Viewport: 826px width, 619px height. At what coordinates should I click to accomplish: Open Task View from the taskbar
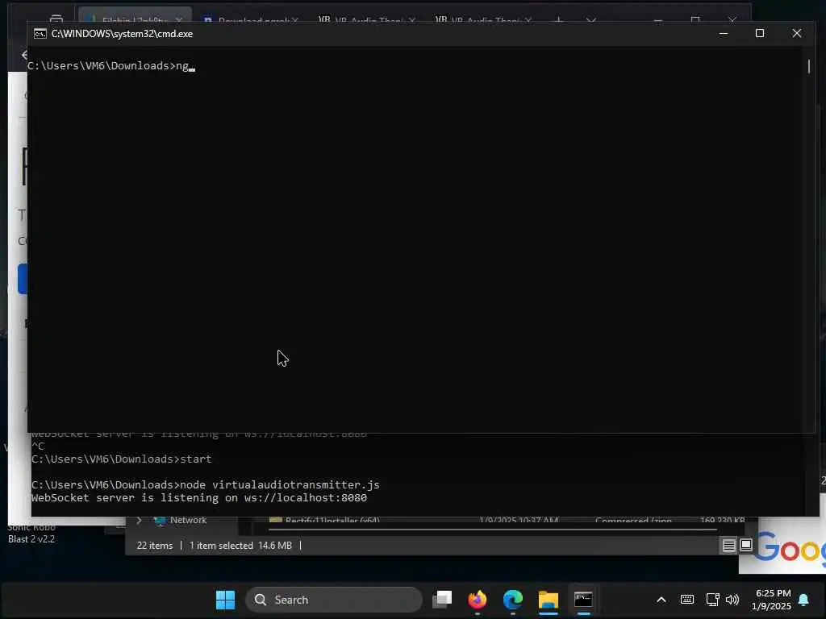pyautogui.click(x=443, y=600)
